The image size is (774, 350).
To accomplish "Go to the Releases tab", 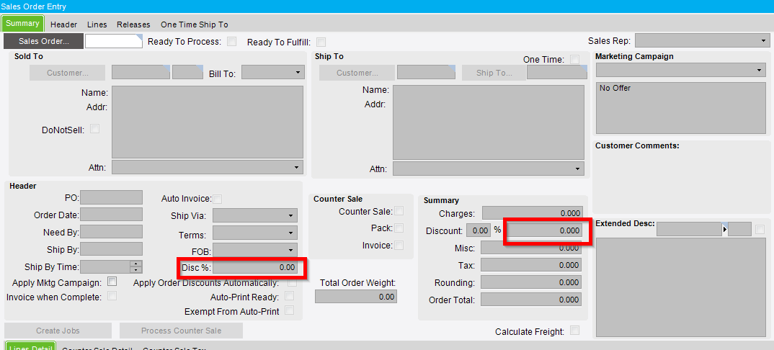I will [133, 24].
